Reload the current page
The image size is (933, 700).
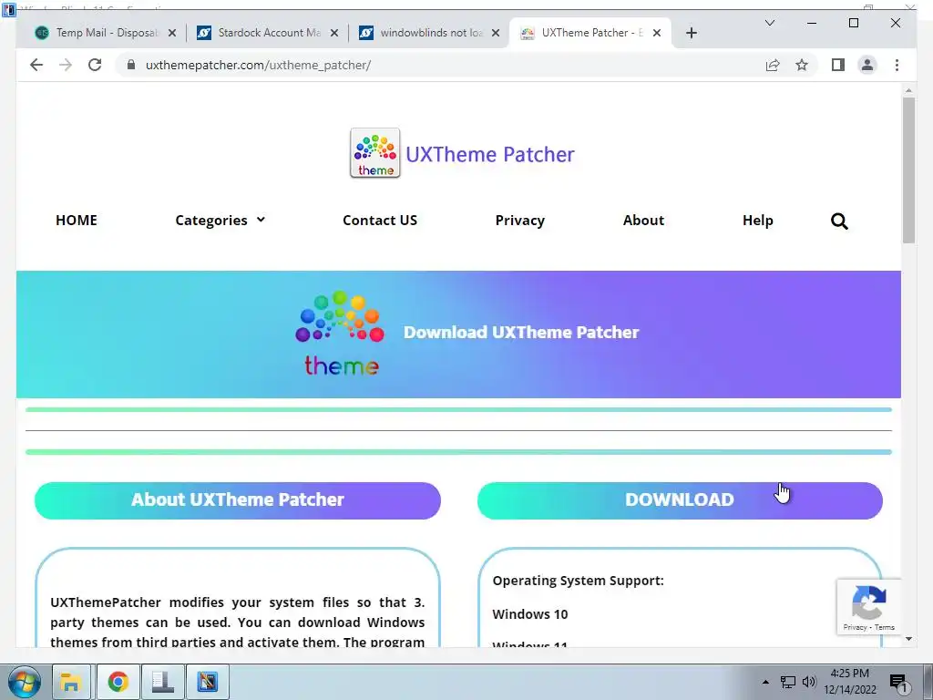(95, 65)
